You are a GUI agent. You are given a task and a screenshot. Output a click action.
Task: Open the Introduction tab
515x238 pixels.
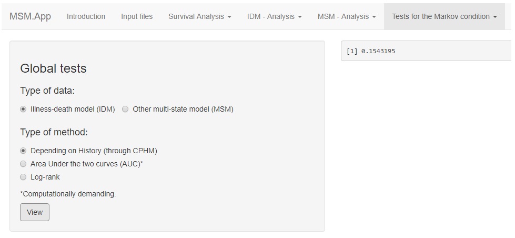(86, 16)
